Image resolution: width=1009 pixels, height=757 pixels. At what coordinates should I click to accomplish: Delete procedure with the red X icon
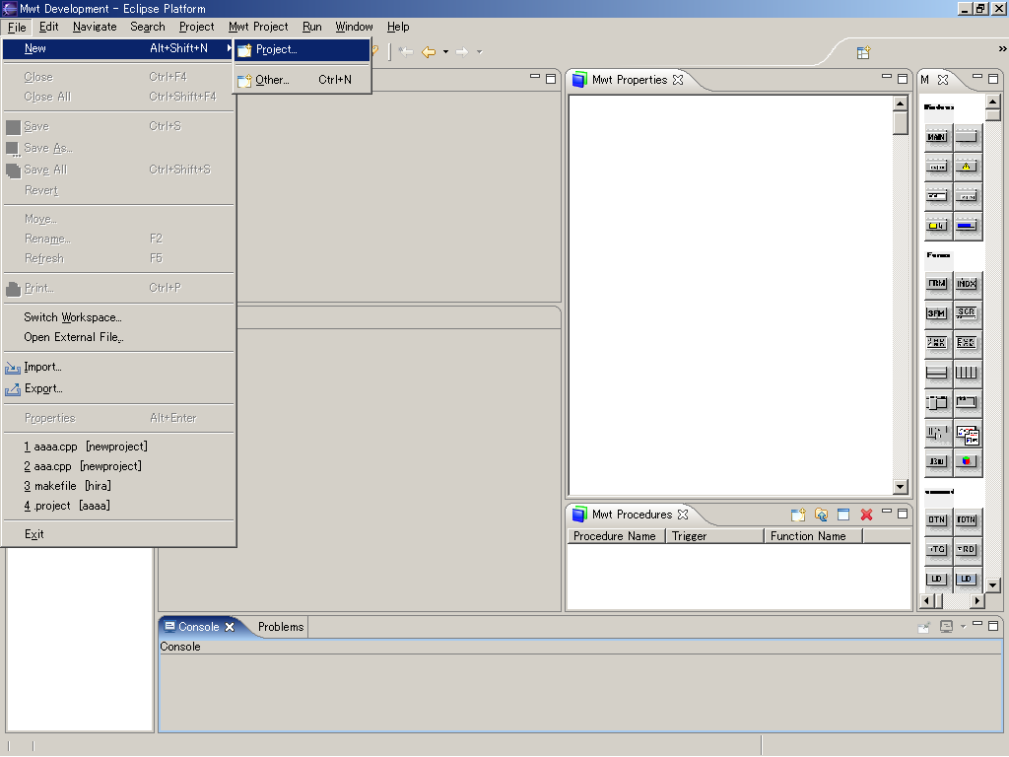click(867, 515)
